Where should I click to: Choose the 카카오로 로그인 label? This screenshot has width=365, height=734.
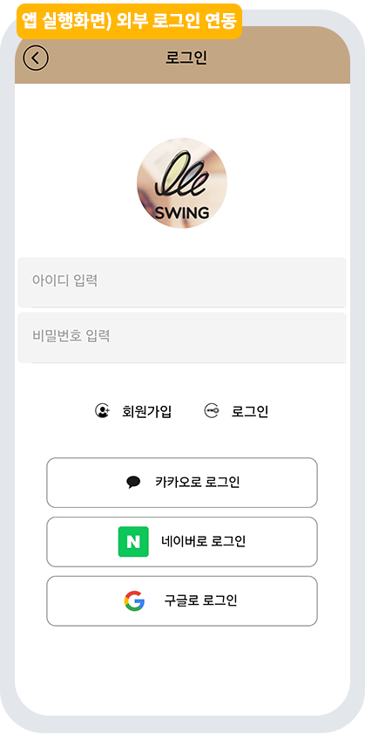pos(198,482)
